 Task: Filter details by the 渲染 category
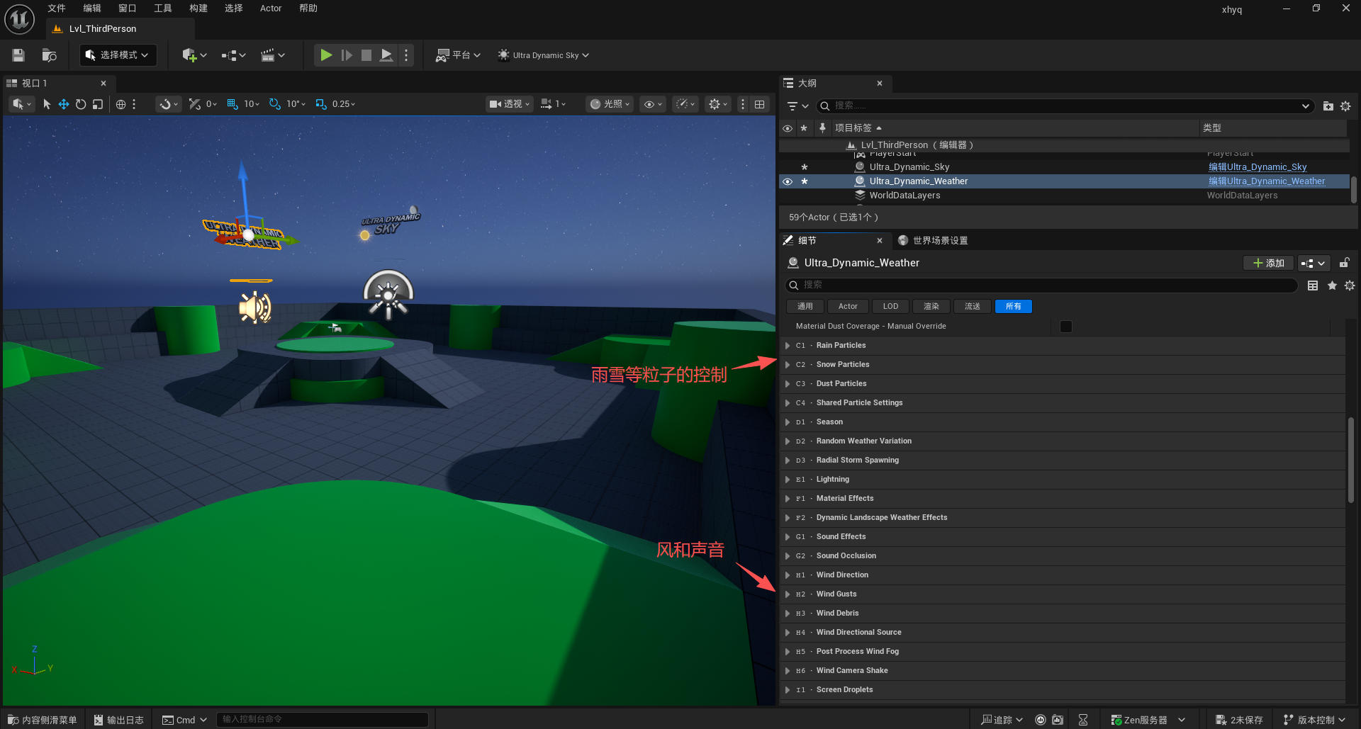pos(931,307)
